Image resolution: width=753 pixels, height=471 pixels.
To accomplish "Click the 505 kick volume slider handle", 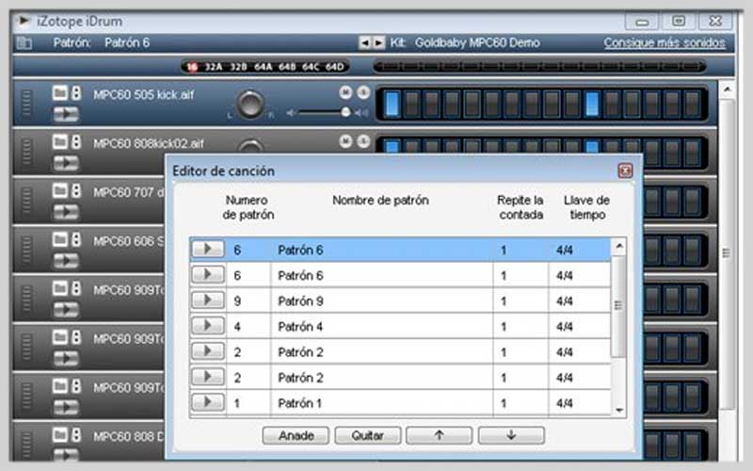I will 345,112.
